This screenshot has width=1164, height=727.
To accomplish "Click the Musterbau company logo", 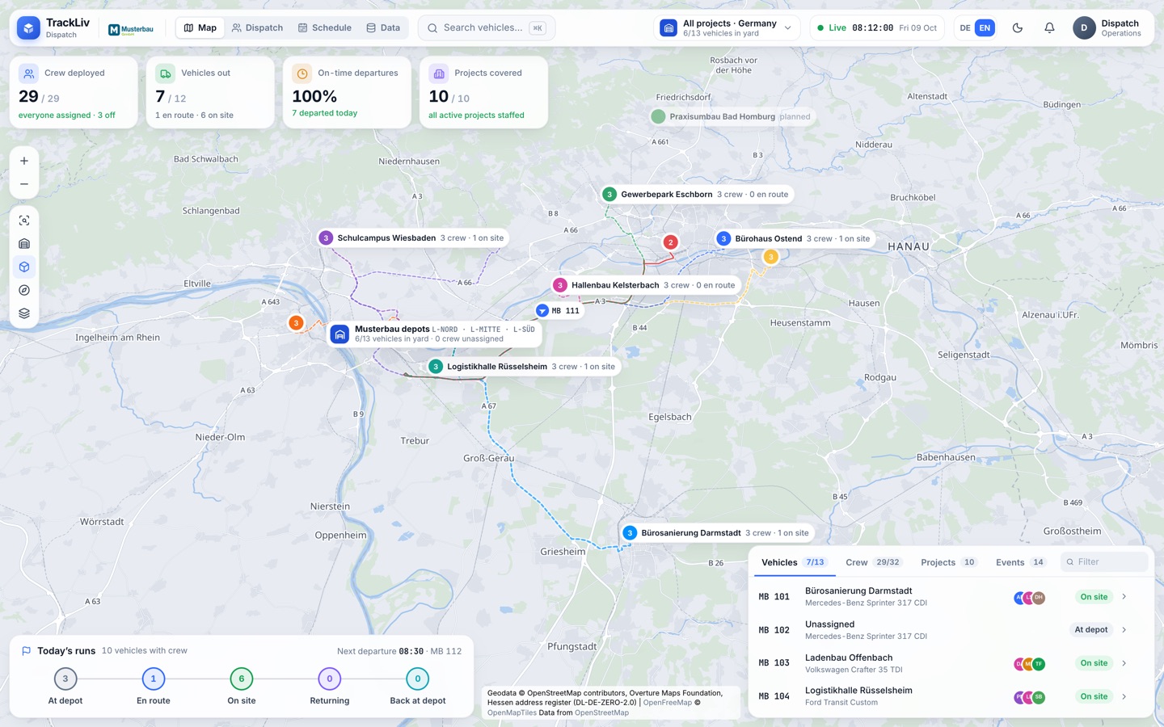I will click(131, 29).
